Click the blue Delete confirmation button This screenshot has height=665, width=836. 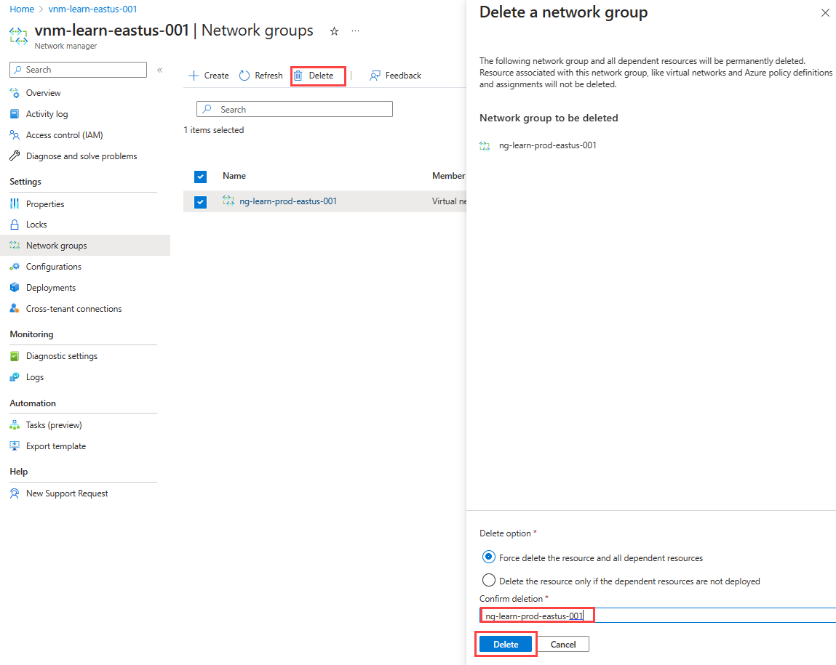(x=506, y=644)
